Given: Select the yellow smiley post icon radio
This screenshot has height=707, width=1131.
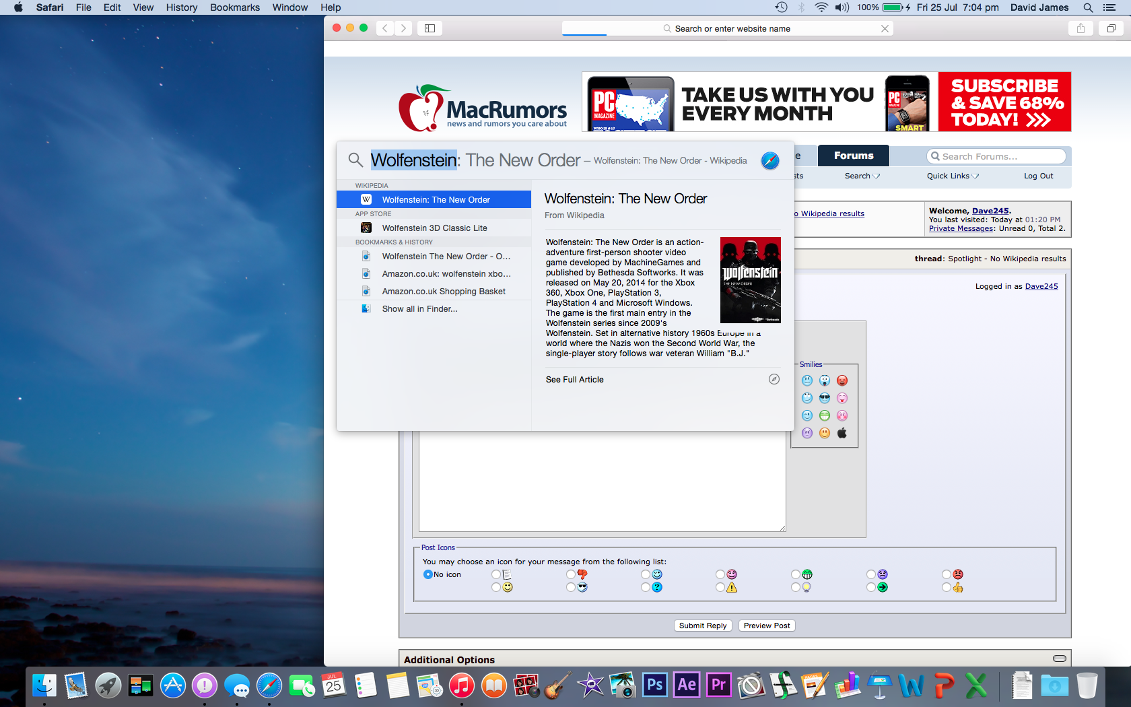Looking at the screenshot, I should (x=496, y=587).
